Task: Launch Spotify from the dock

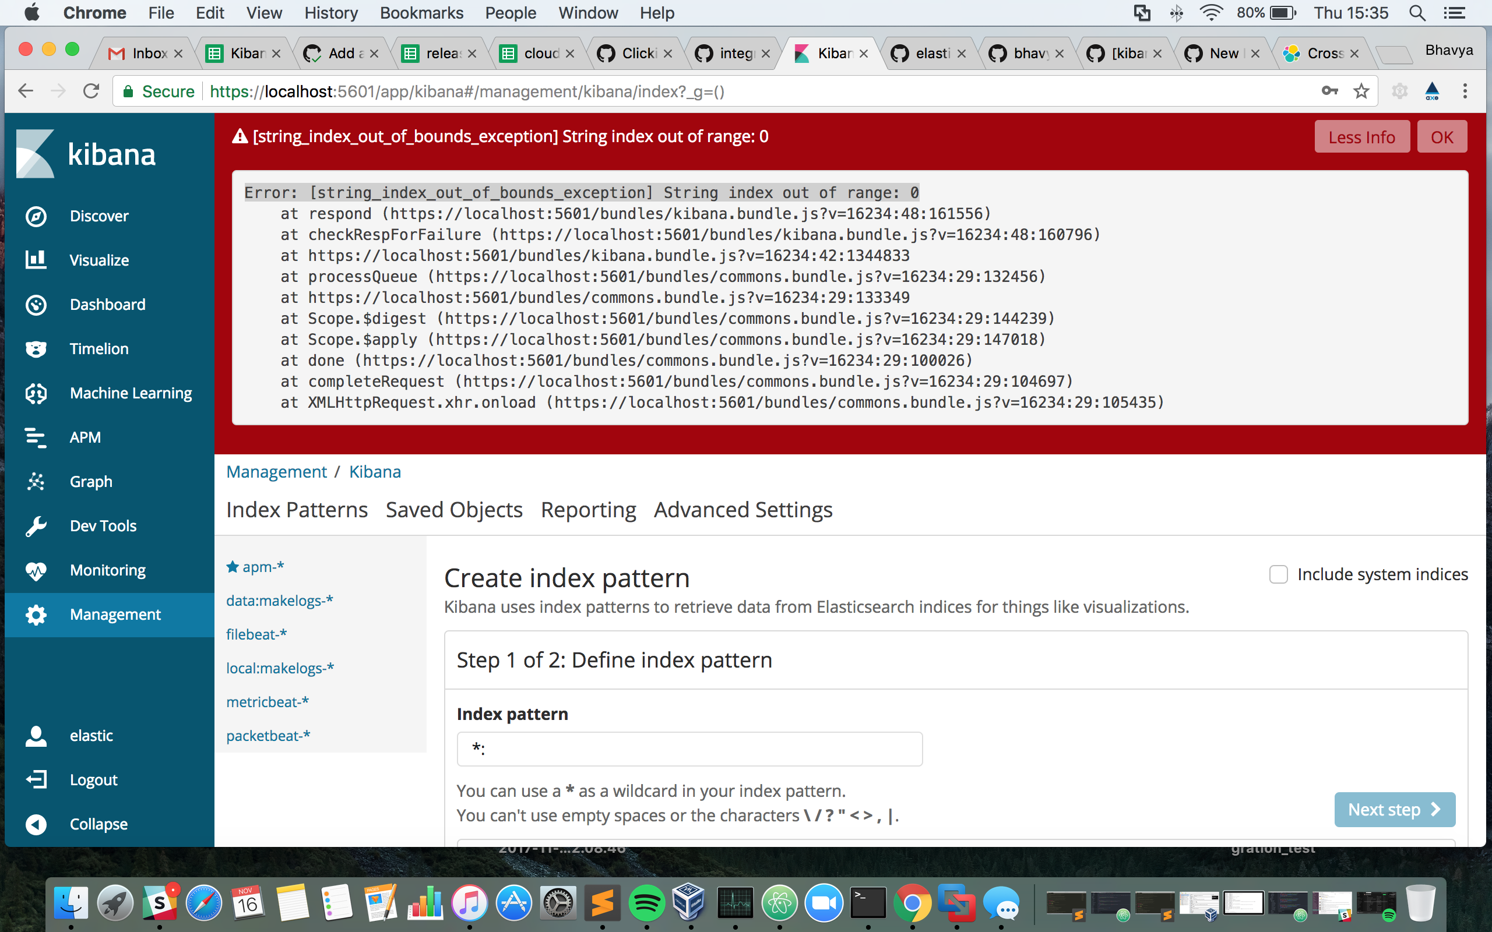Action: [646, 902]
